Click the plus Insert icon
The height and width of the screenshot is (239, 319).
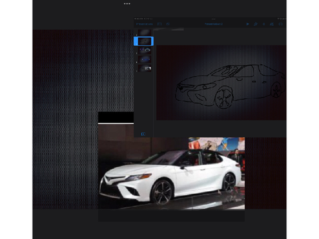264,24
